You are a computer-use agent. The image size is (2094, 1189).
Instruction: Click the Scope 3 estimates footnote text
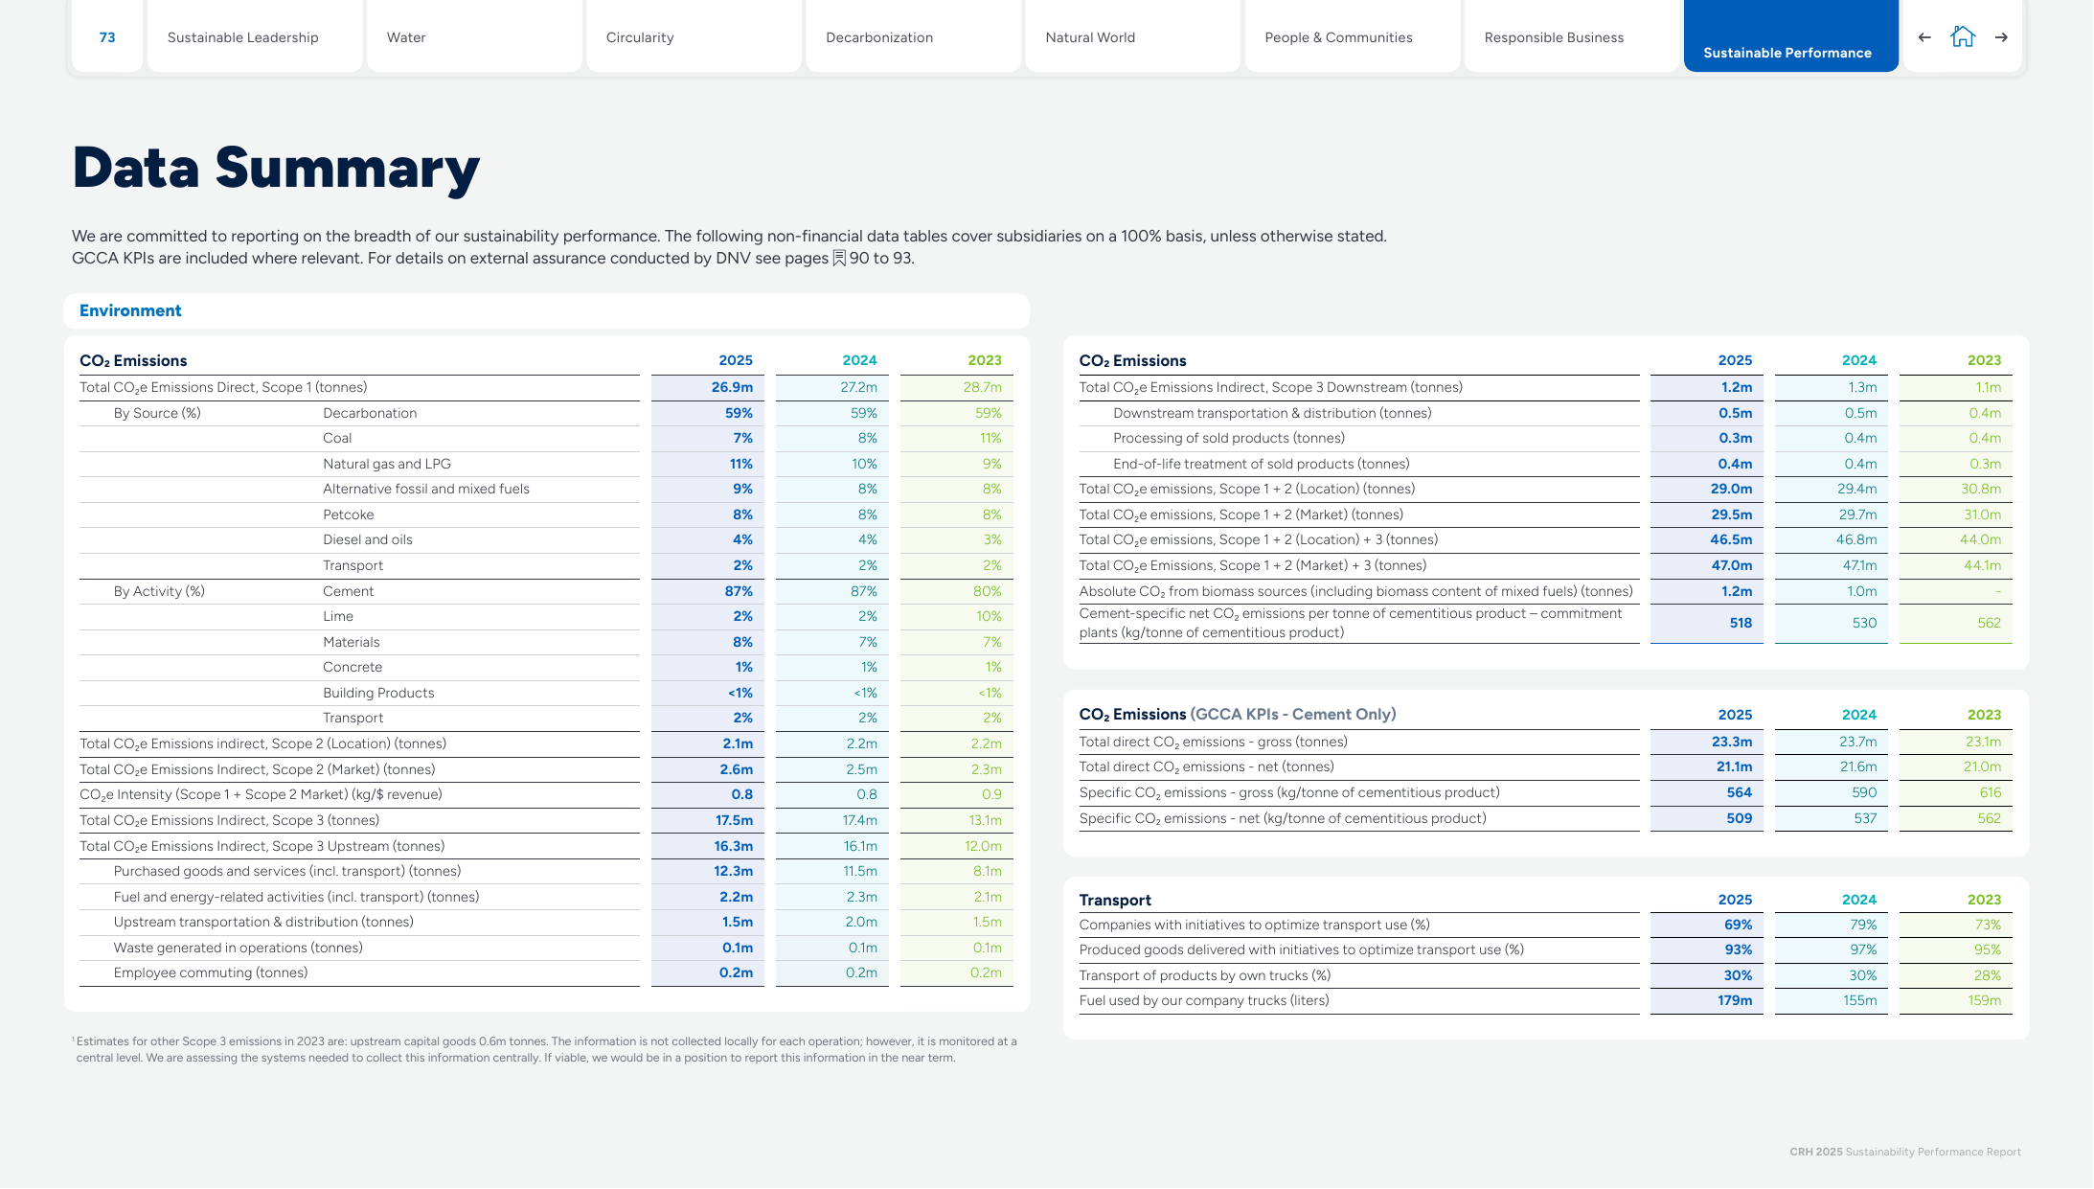tap(546, 1050)
